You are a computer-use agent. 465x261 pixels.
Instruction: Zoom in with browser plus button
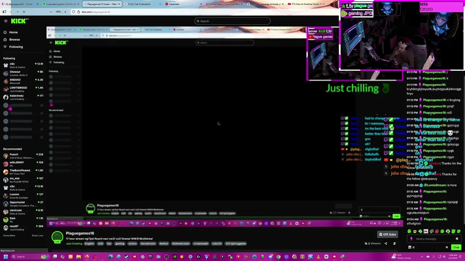[x=65, y=12]
